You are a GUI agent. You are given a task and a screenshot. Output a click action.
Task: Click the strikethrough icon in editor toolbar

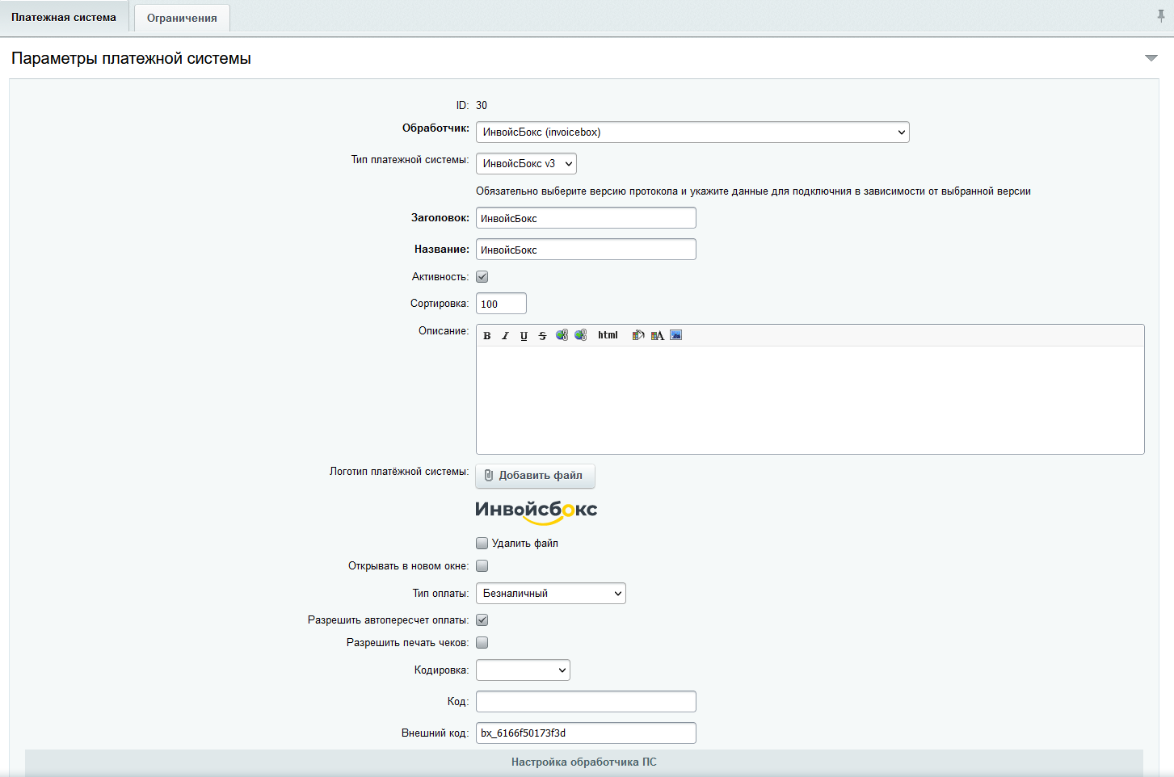pos(542,336)
